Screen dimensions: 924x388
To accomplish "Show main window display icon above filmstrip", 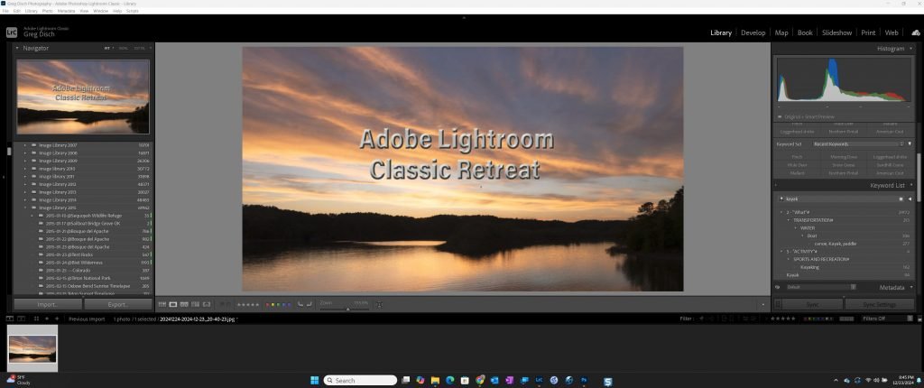I will (x=10, y=319).
